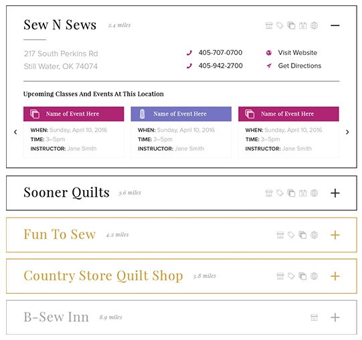Expand the Fun To Sew listing
The height and width of the screenshot is (340, 362).
click(335, 235)
